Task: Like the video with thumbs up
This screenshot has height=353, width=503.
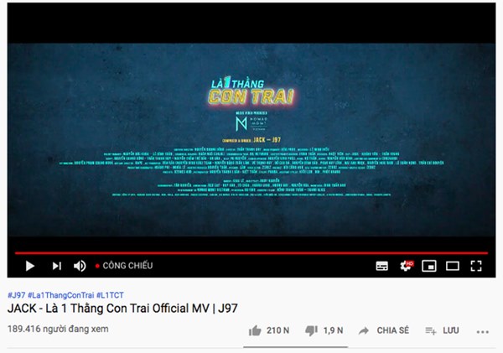Action: 255,330
